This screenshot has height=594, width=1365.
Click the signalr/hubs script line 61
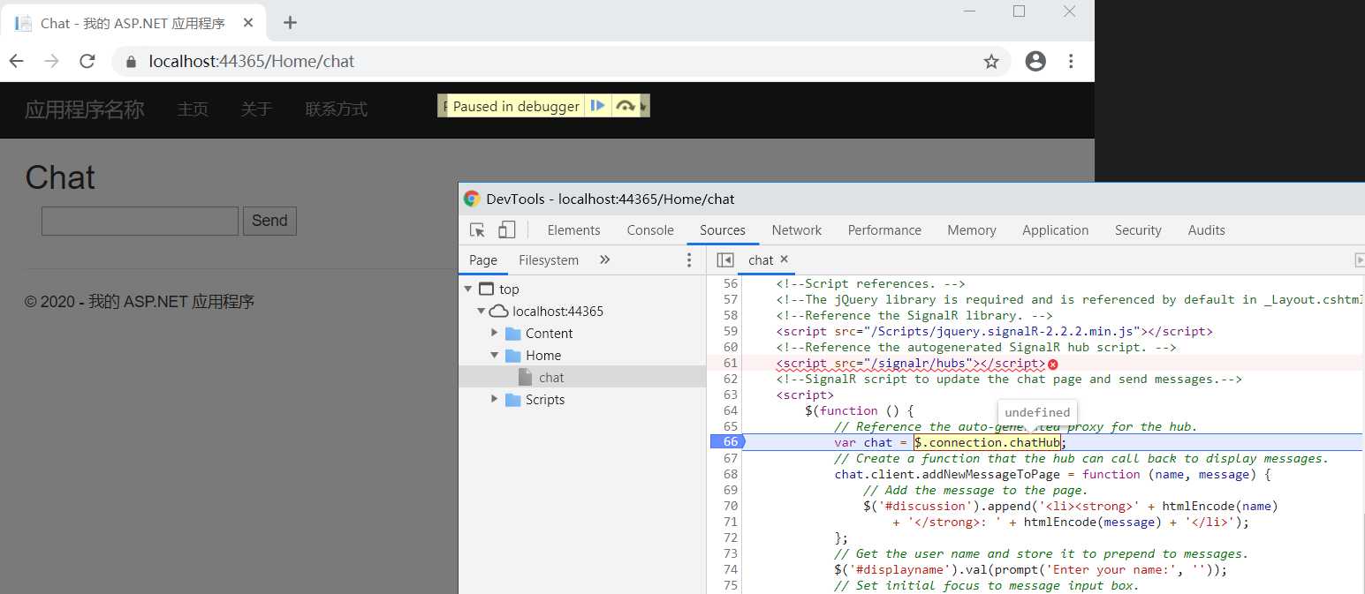(x=911, y=364)
